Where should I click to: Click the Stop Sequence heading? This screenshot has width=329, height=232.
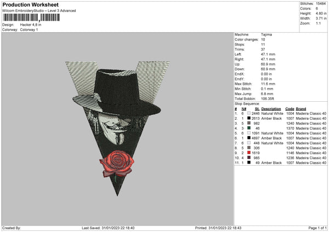pyautogui.click(x=247, y=104)
